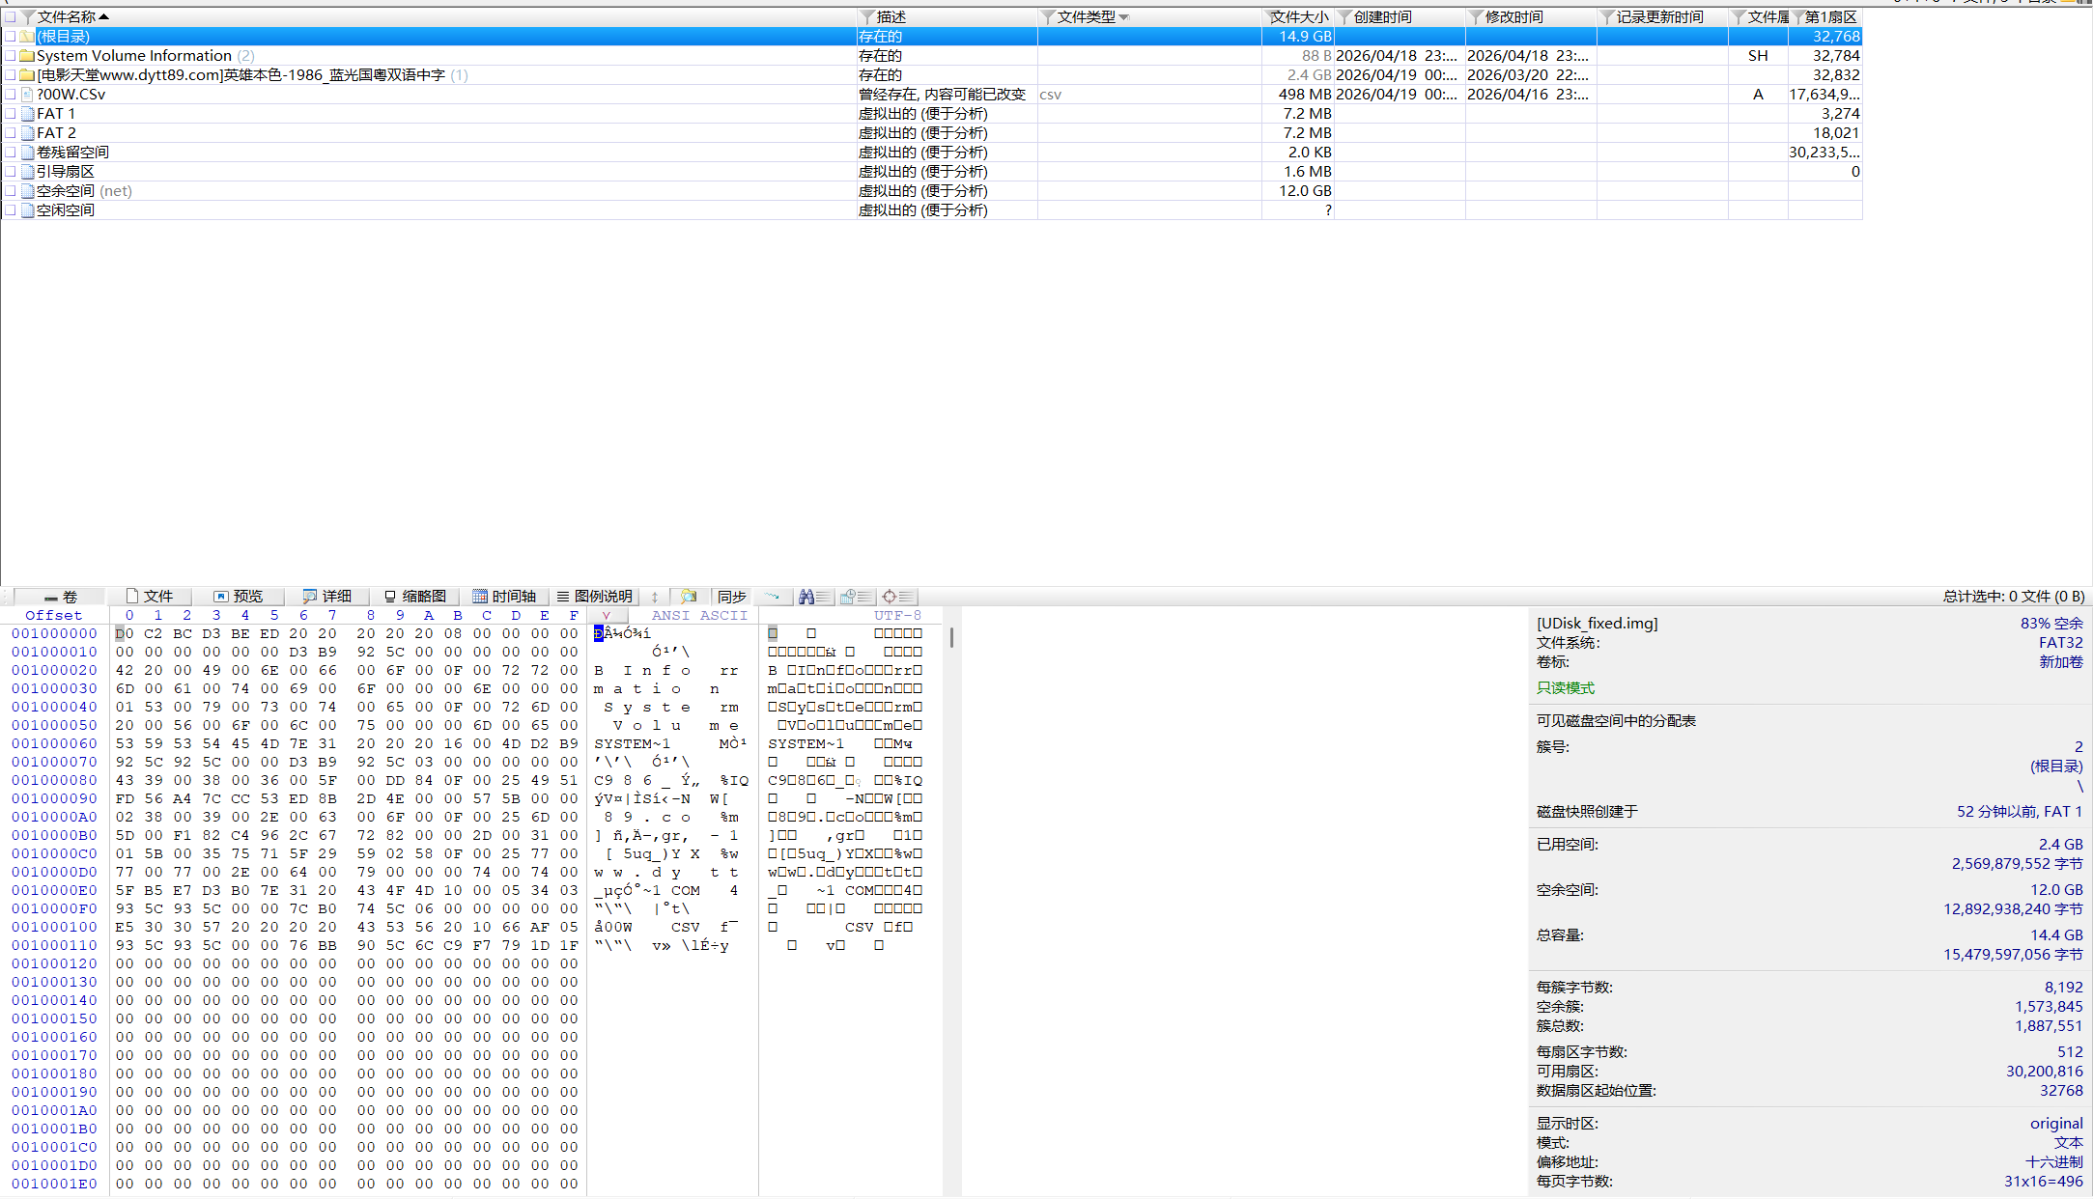
Task: Click the folder explore toolbar icon
Action: click(x=689, y=597)
